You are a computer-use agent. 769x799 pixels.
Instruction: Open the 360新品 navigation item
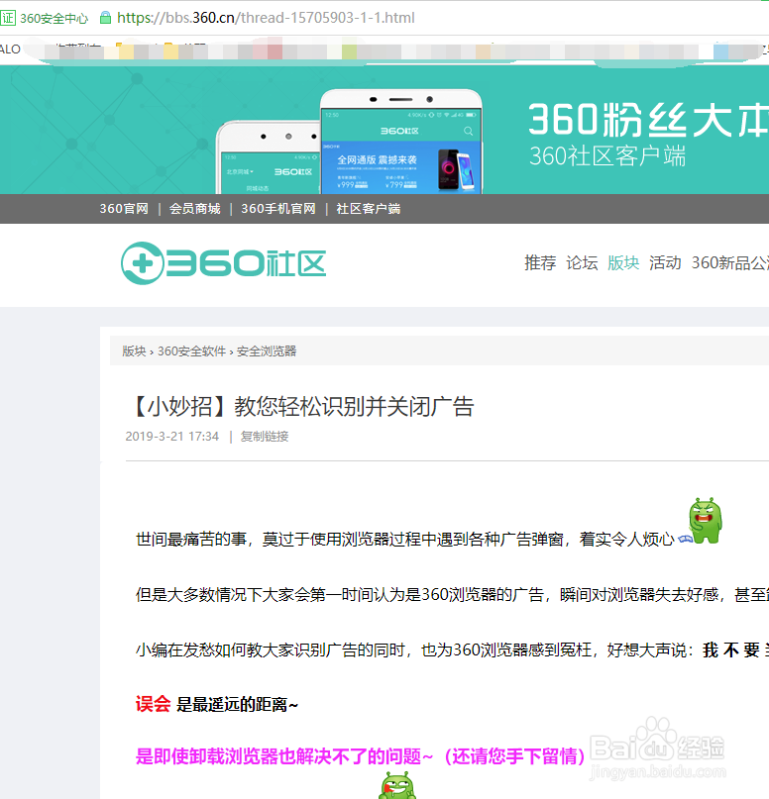pos(729,262)
